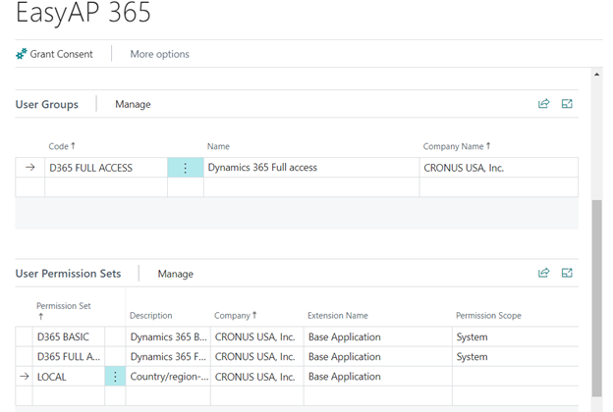Image resolution: width=613 pixels, height=412 pixels.
Task: Sort User Groups by Company Name column
Action: [456, 146]
